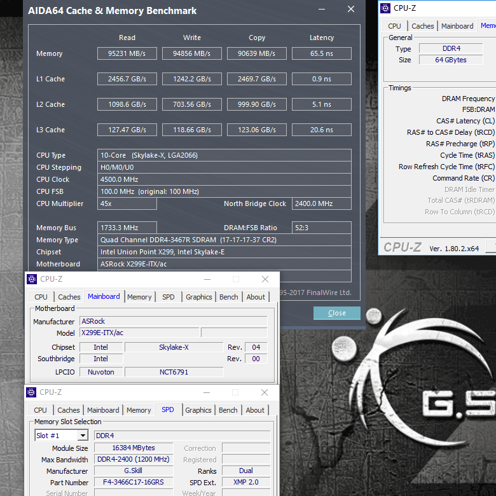Click the Memory Type field Quad Channel DDR4-3467R
The height and width of the screenshot is (496, 496).
click(224, 240)
